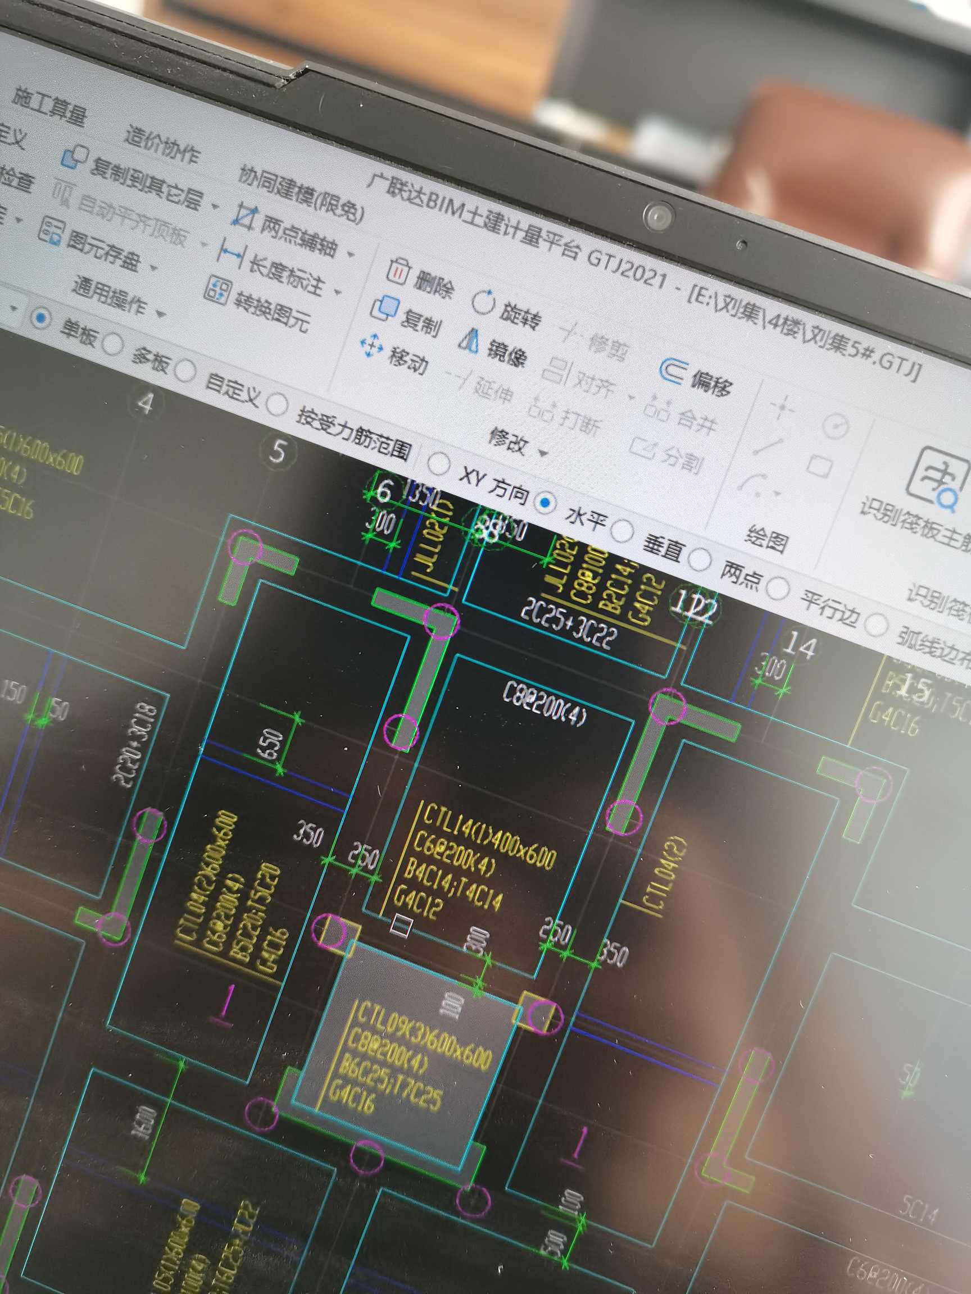Click the 合并 merge icon
Image resolution: width=971 pixels, height=1294 pixels.
pyautogui.click(x=657, y=407)
